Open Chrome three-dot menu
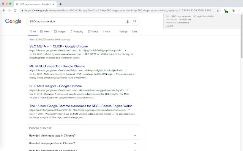This screenshot has height=151, width=243. [x=239, y=11]
